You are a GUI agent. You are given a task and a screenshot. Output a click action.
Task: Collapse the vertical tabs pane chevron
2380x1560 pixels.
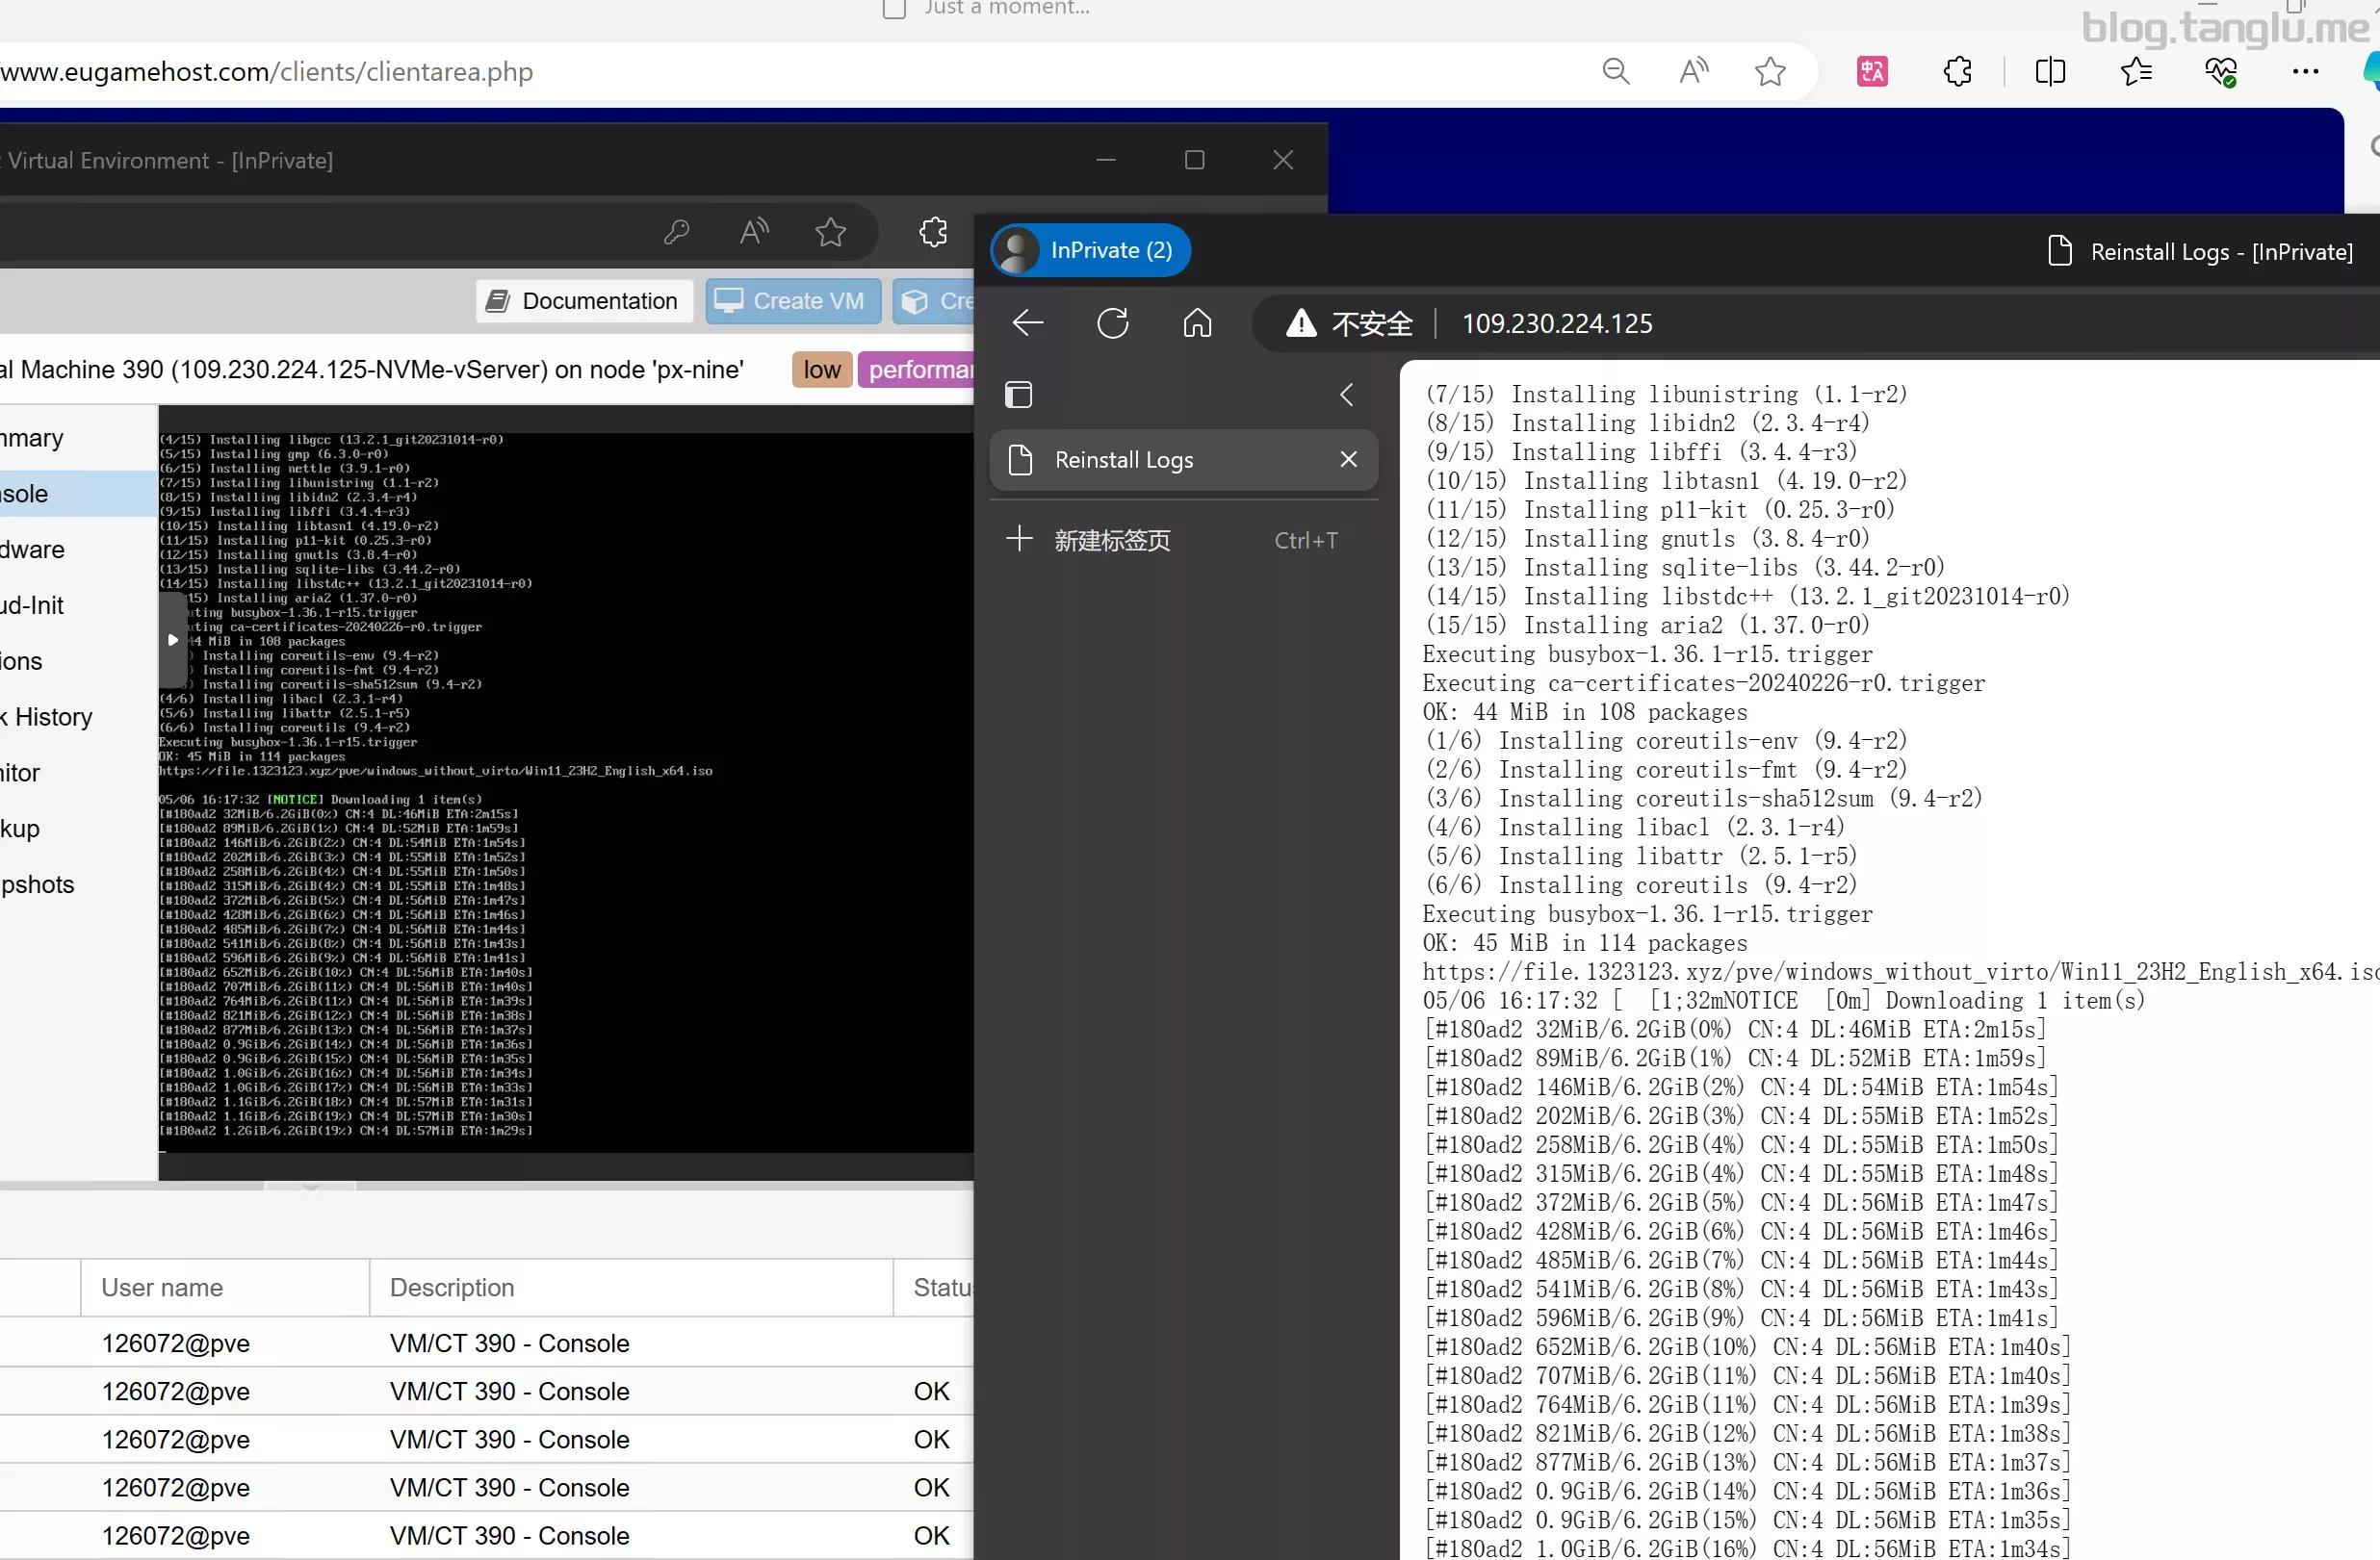click(x=1347, y=395)
